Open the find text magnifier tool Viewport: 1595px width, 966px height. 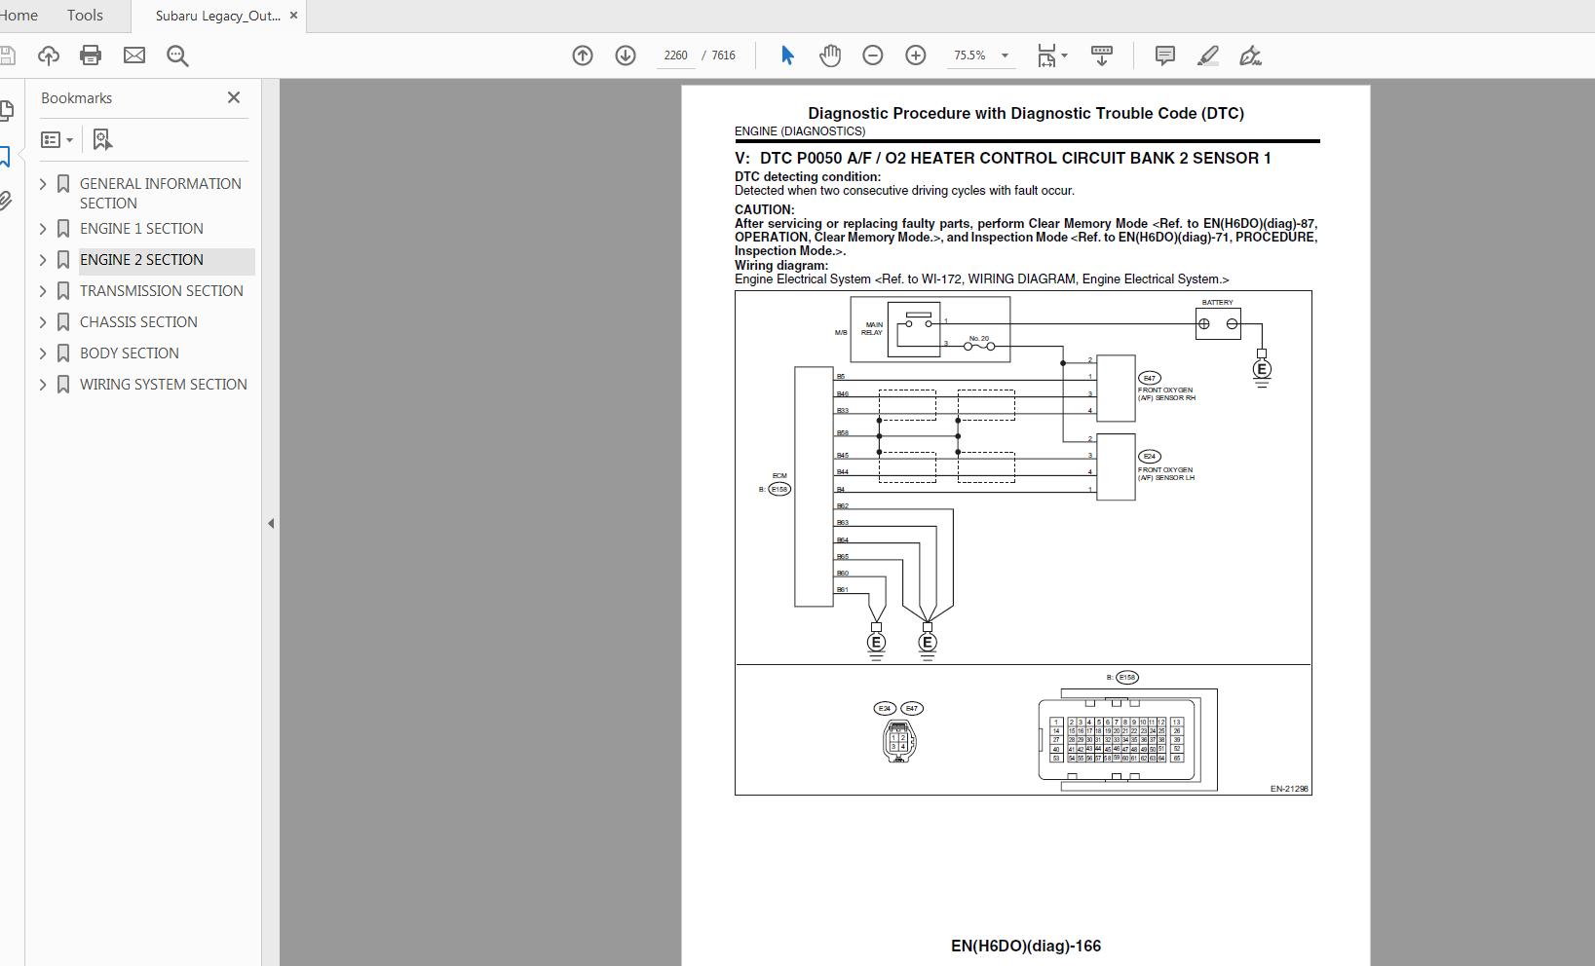pos(177,56)
